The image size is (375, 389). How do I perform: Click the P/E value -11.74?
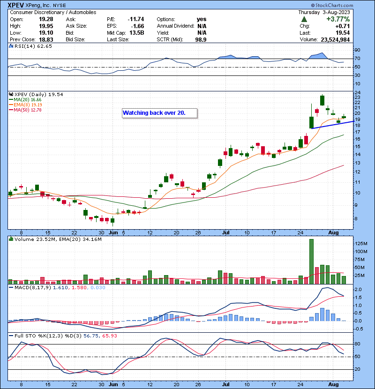pyautogui.click(x=136, y=19)
